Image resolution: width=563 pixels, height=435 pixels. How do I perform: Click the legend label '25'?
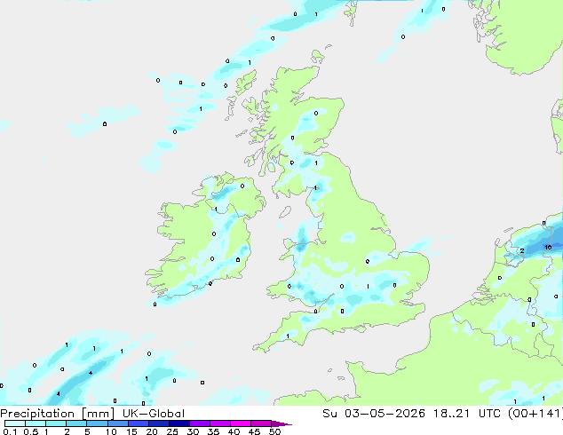tap(172, 431)
